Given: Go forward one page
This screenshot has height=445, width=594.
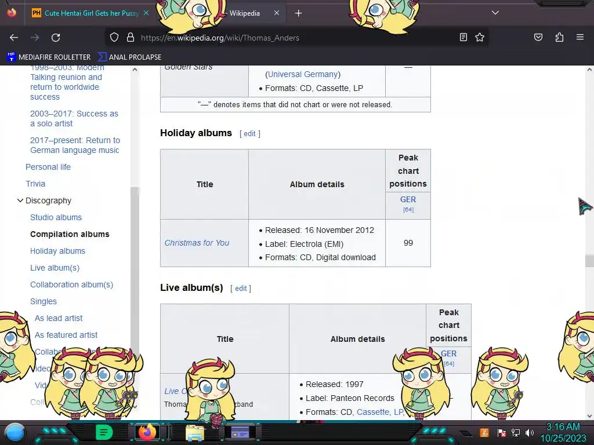Looking at the screenshot, I should point(35,38).
